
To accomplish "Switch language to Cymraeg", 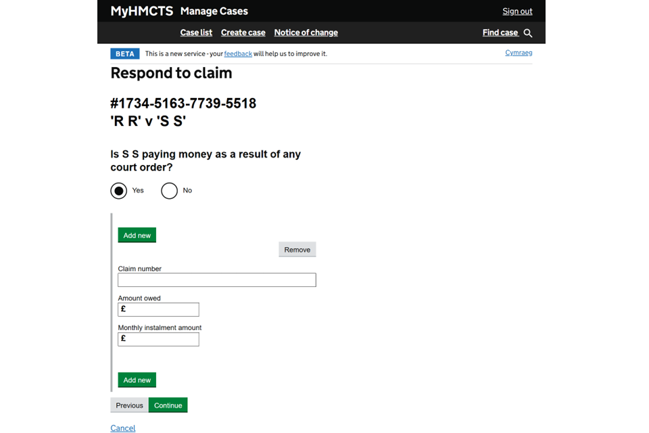I will [519, 53].
